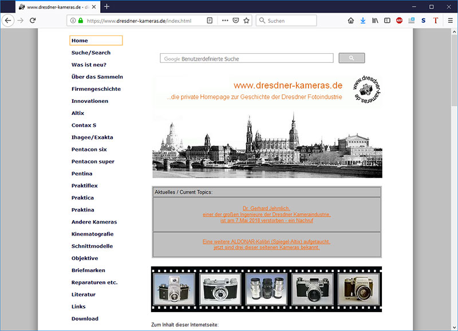
Task: Click the forward navigation arrow
Action: point(20,21)
